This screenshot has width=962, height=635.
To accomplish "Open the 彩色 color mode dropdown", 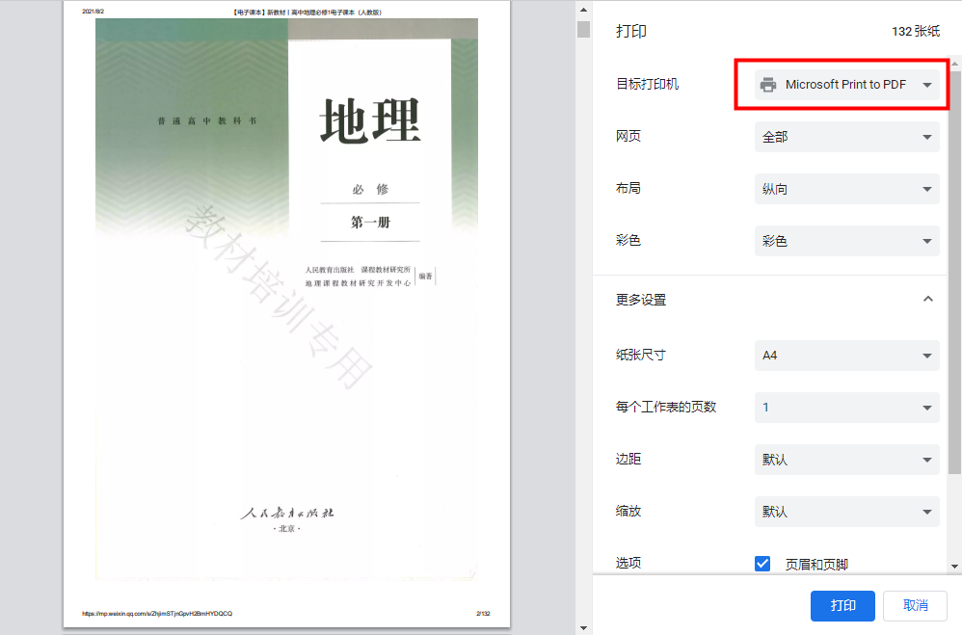I will click(x=846, y=241).
